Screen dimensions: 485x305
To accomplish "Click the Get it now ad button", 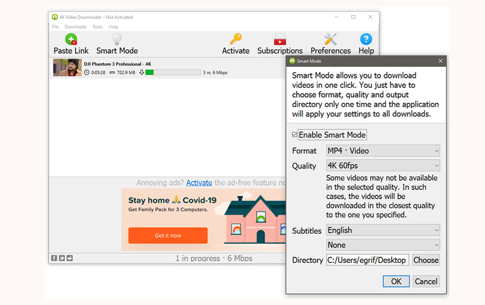I will [168, 235].
